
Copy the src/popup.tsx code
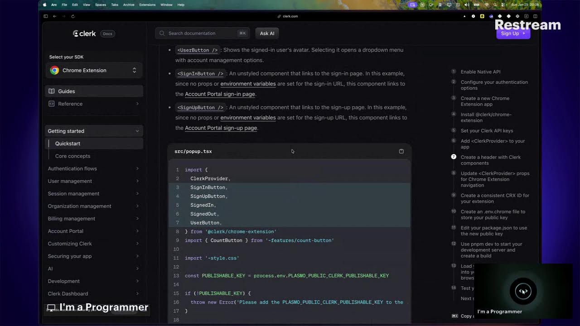pos(401,151)
